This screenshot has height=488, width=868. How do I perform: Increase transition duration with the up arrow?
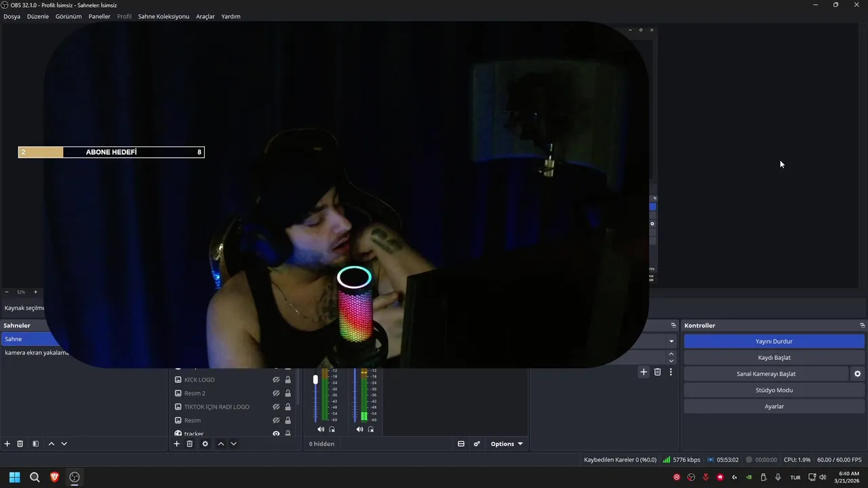click(x=671, y=353)
